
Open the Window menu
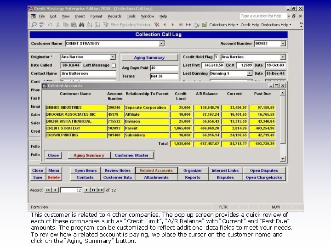pyautogui.click(x=148, y=16)
